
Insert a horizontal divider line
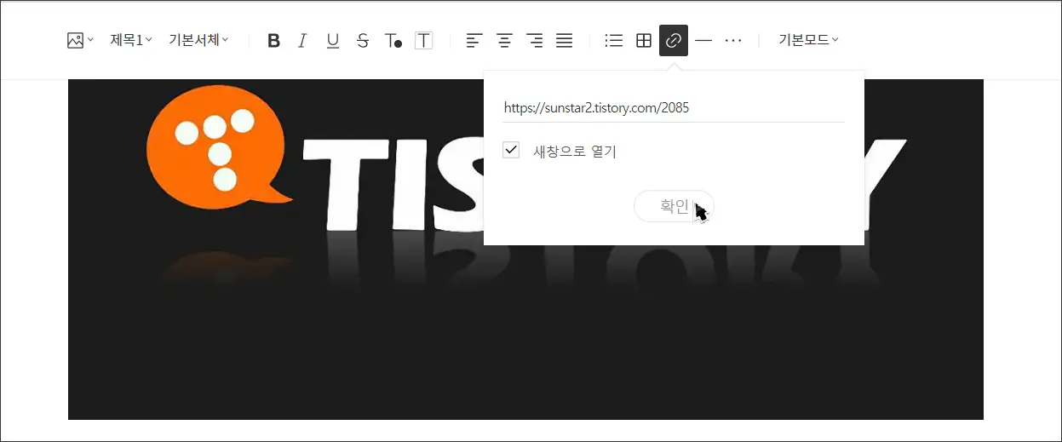[x=703, y=40]
